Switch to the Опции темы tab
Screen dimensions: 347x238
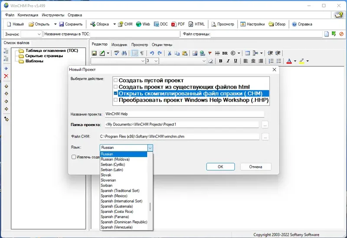162,45
